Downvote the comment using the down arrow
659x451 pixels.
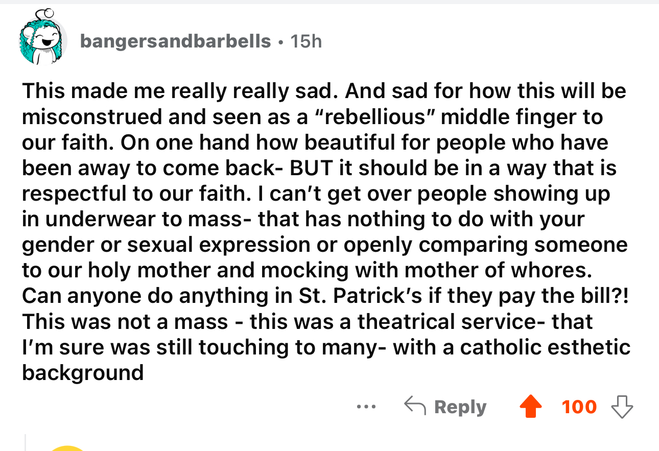point(622,407)
